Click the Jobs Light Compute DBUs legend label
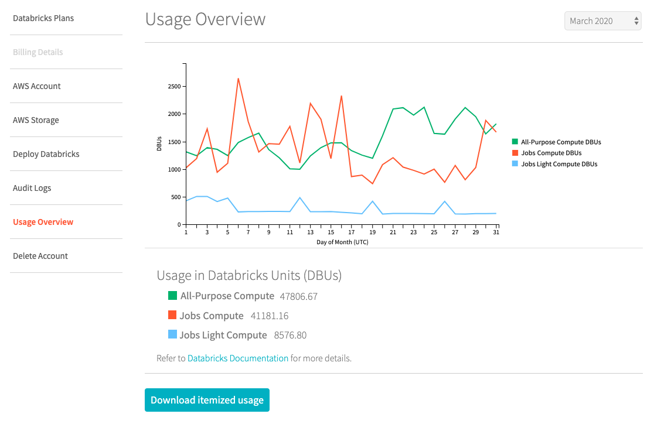Screen dimensions: 654x424 coord(559,164)
